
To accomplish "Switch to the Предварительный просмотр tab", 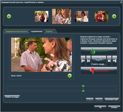I will click(16, 31).
